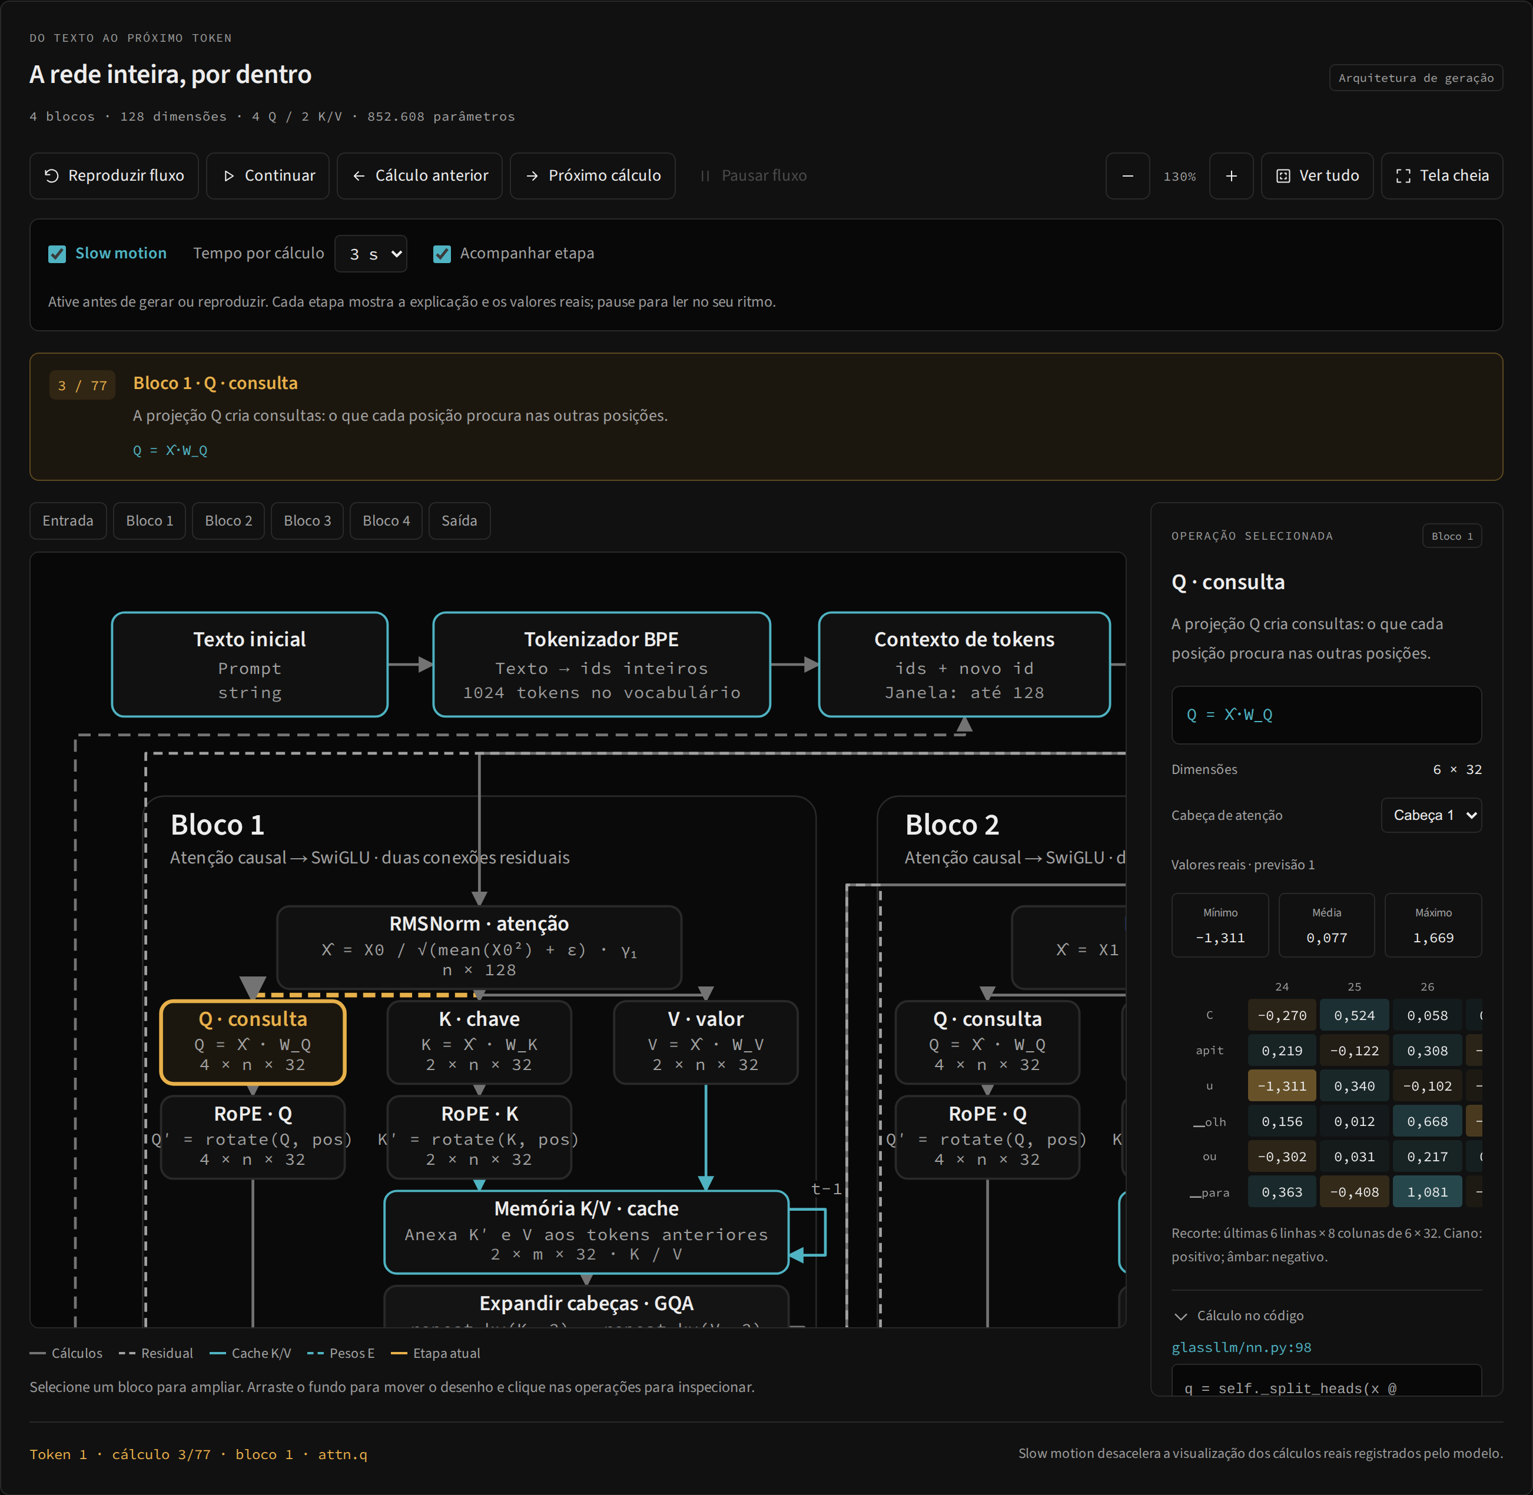Click the Máximo stat card 1,669
1533x1495 pixels.
click(x=1434, y=925)
